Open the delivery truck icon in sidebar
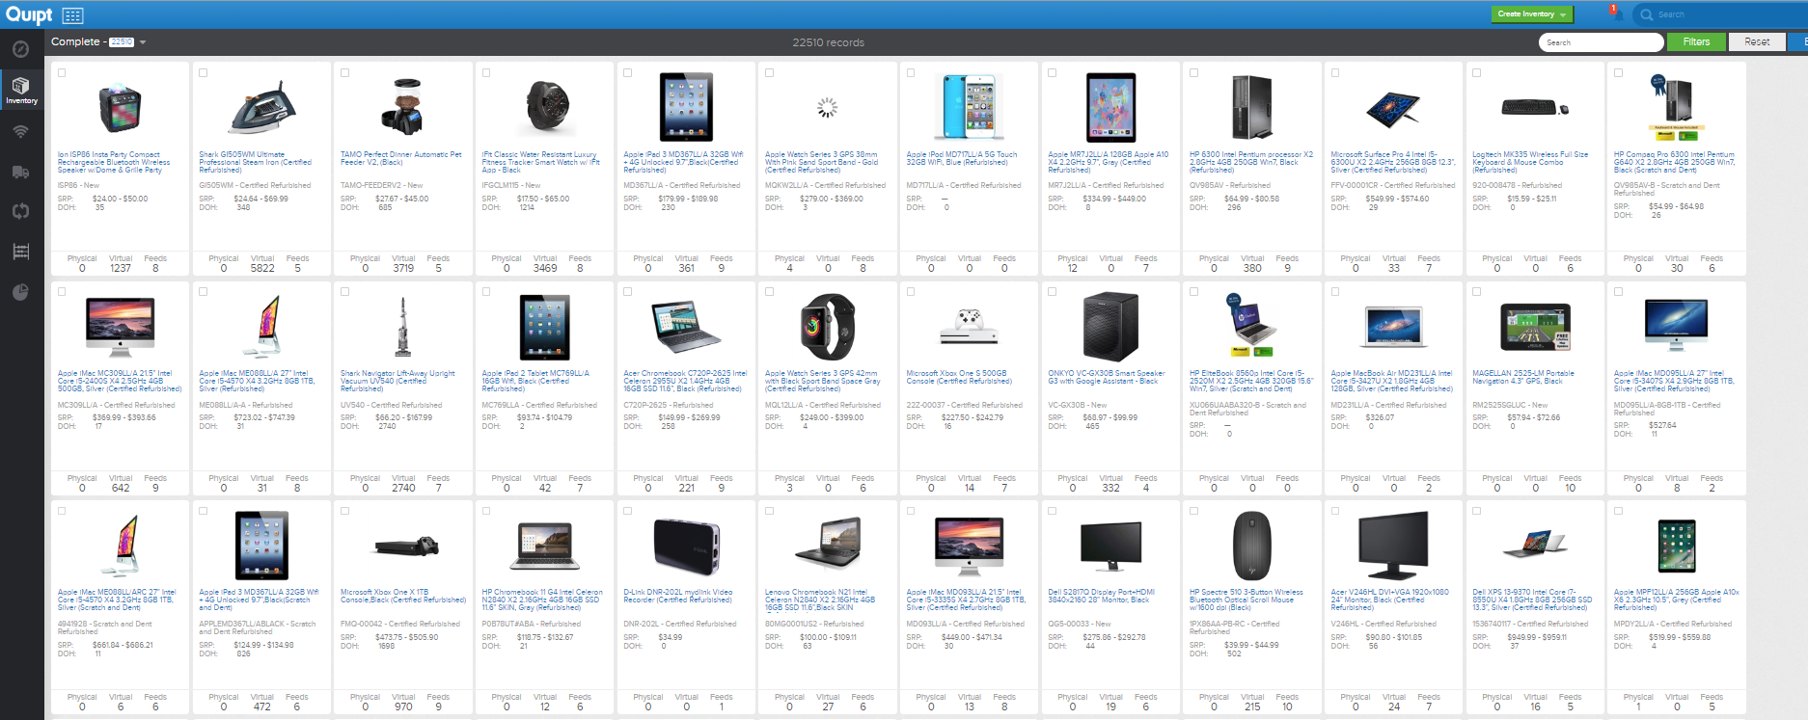This screenshot has width=1808, height=720. pyautogui.click(x=20, y=172)
